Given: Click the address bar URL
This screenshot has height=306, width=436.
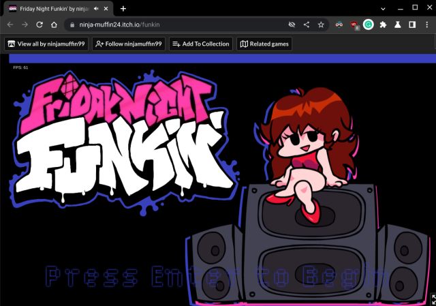Looking at the screenshot, I should pyautogui.click(x=119, y=25).
